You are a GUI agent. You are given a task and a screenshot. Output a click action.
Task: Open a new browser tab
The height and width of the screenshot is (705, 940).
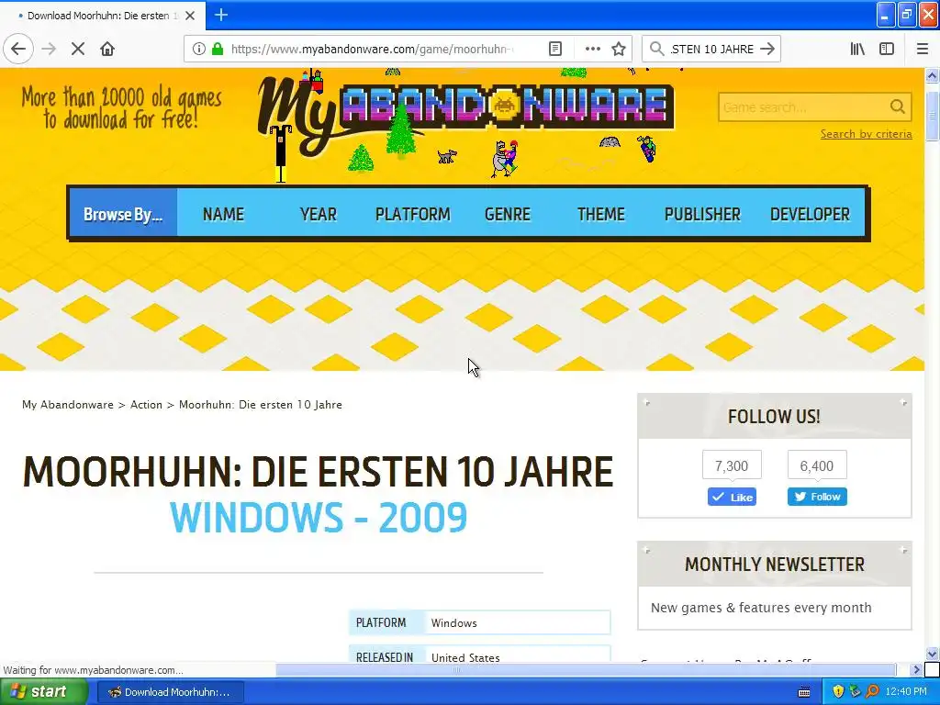click(221, 15)
